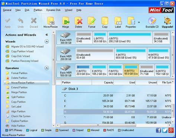This screenshot has height=138, width=176.
Task: Choose Extend Partition operation
Action: point(17,87)
